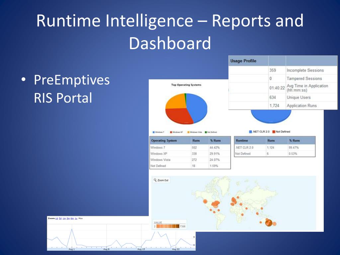340x255 pixels.
Task: Select the Unique Users row in Usage Profile
Action: click(x=298, y=98)
